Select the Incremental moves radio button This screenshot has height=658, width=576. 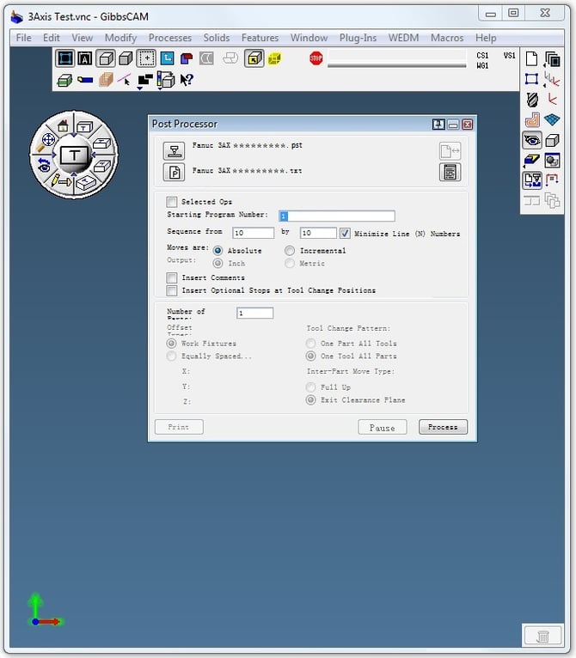pos(290,251)
